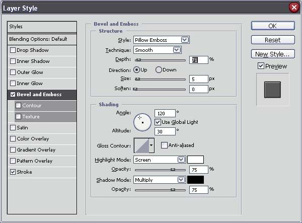Open the Gloss Contour picker arrow
Image resolution: width=302 pixels, height=223 pixels.
tap(152, 145)
